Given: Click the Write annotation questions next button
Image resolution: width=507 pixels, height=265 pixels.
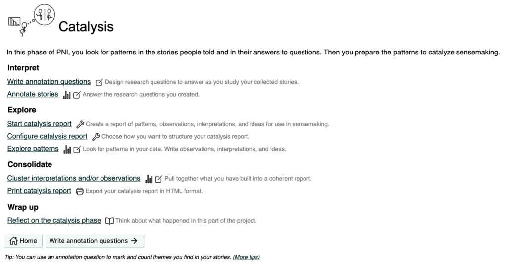Looking at the screenshot, I should 94,241.
